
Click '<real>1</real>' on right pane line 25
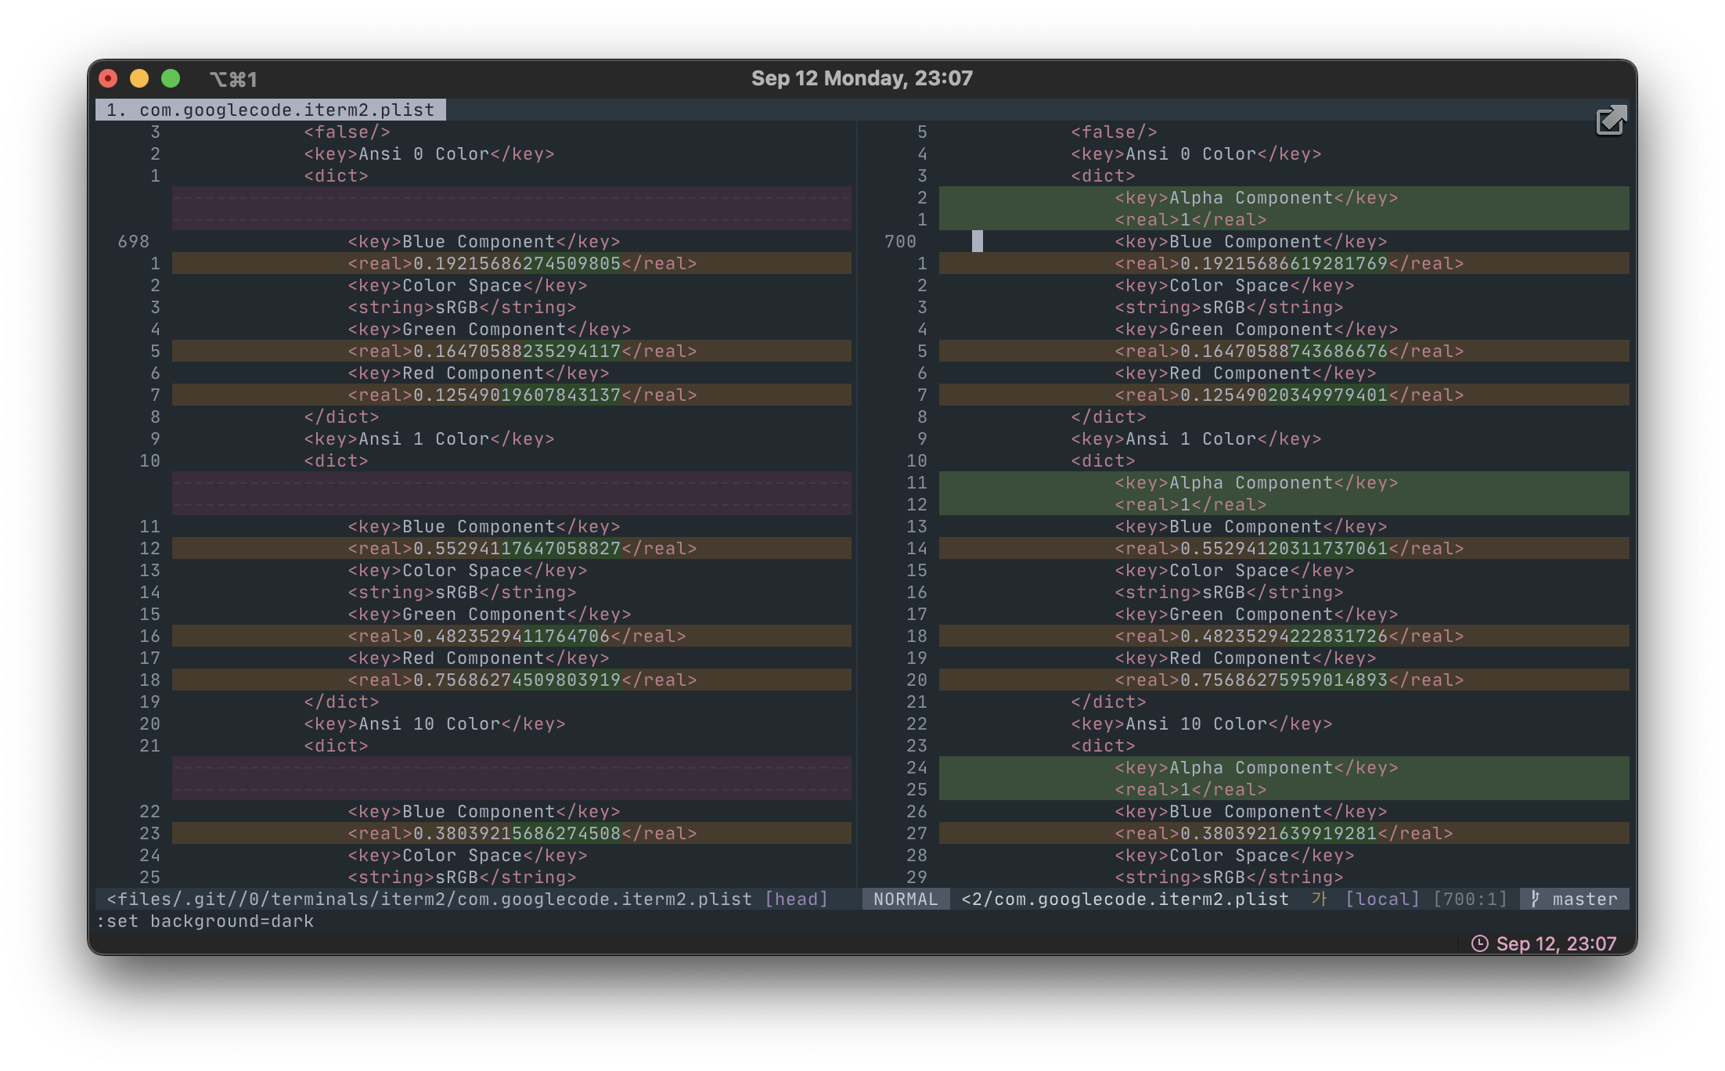(1190, 789)
